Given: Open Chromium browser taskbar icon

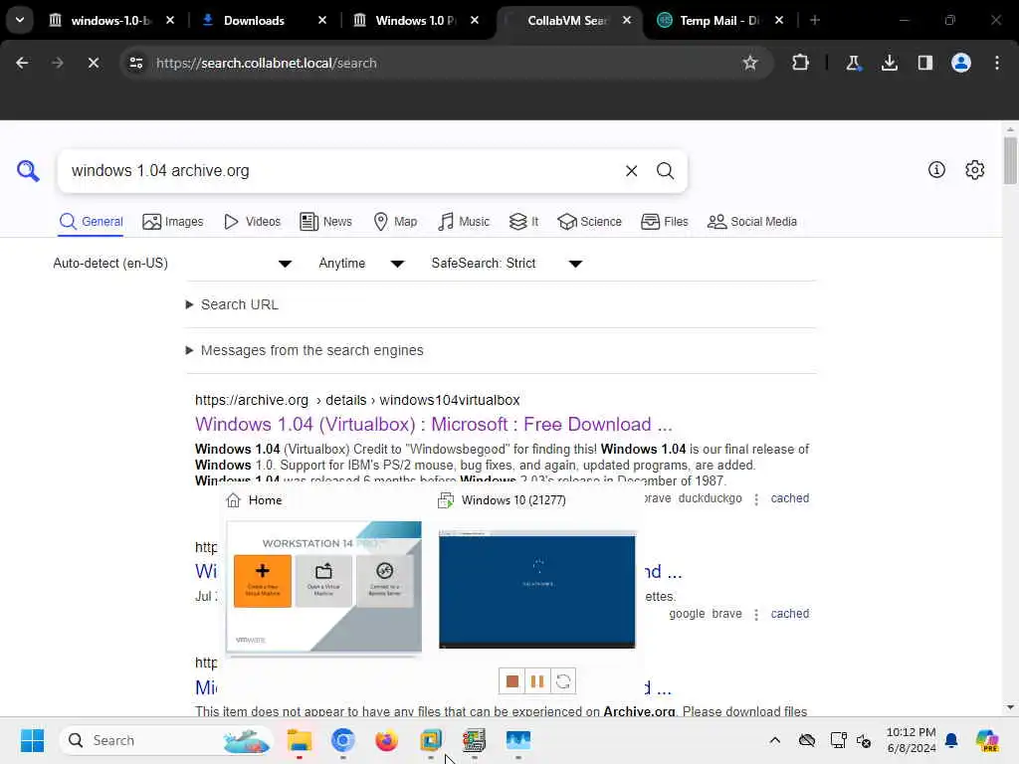Looking at the screenshot, I should click(x=343, y=740).
